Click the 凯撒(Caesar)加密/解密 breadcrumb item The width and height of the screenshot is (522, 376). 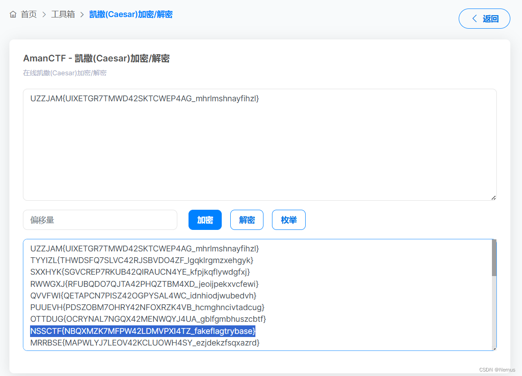pos(131,14)
